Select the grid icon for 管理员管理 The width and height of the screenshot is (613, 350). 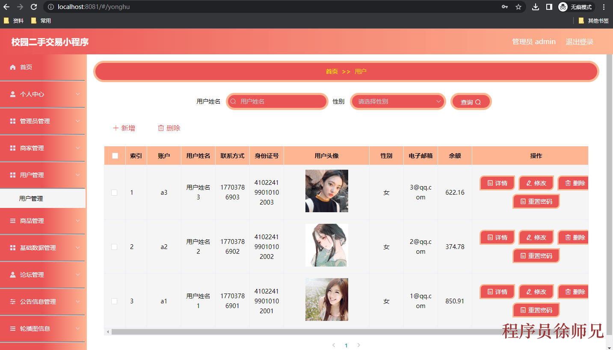12,121
